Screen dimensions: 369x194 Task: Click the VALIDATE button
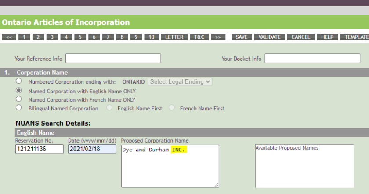coord(269,37)
